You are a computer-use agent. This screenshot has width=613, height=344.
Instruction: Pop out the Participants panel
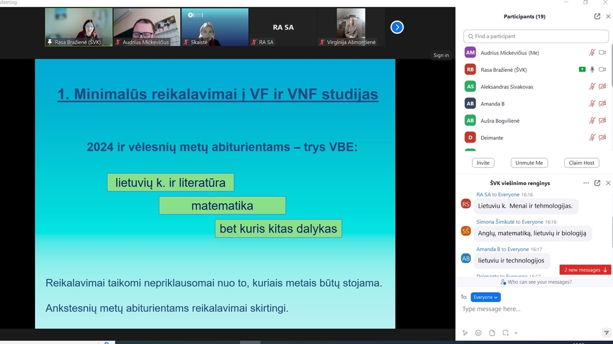(x=597, y=16)
